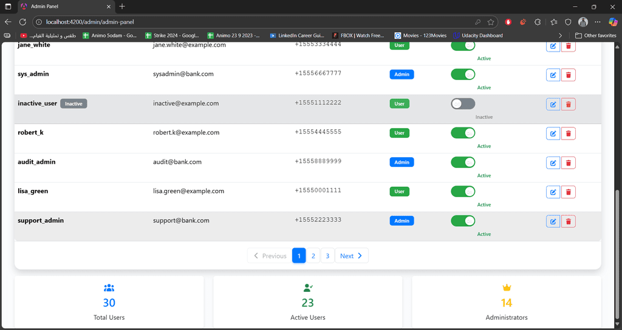Delete the robert_k user via trash icon
This screenshot has height=330, width=622.
(569, 133)
